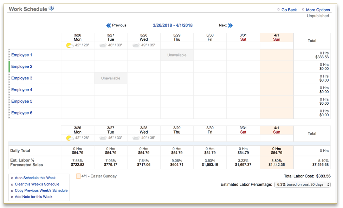Screen dimensions: 343x208
Task: Click the info icon beside Work Schedule
Action: point(52,8)
